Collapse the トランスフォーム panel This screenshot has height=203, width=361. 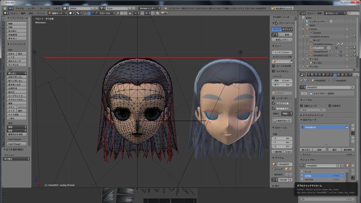(18, 18)
